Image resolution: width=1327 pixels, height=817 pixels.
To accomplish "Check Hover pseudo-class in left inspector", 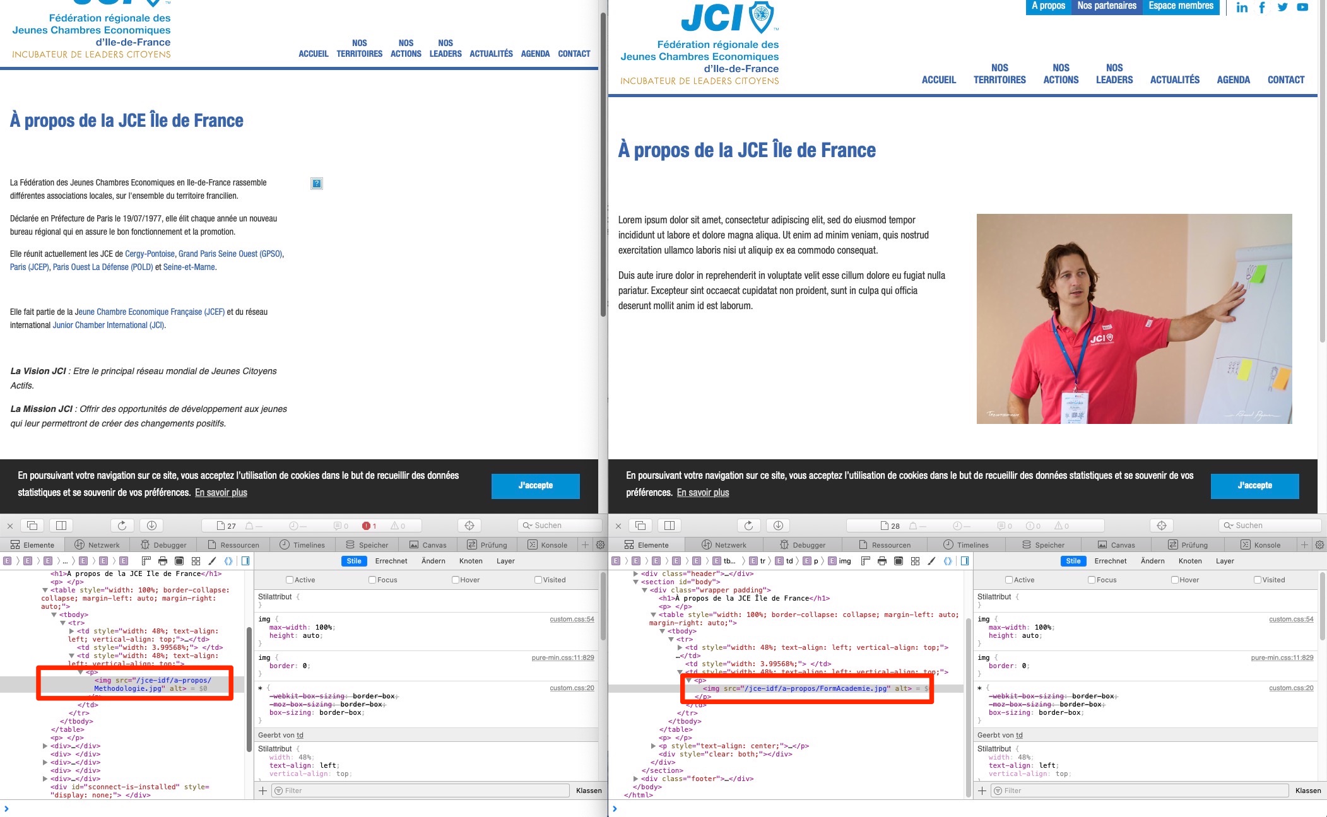I will [456, 580].
